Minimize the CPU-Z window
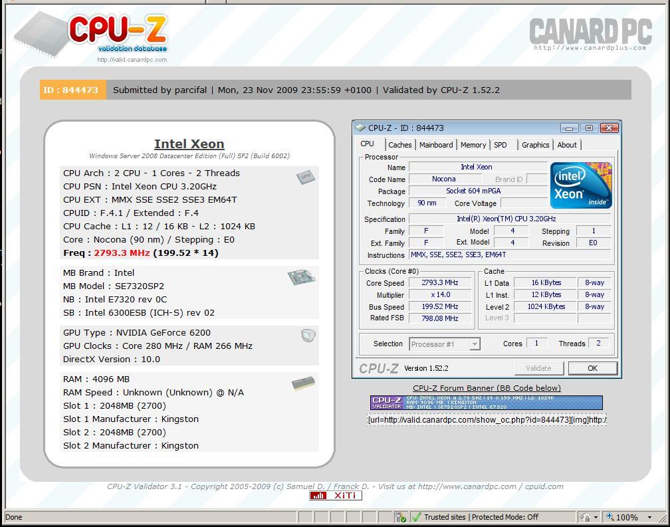 tap(569, 128)
